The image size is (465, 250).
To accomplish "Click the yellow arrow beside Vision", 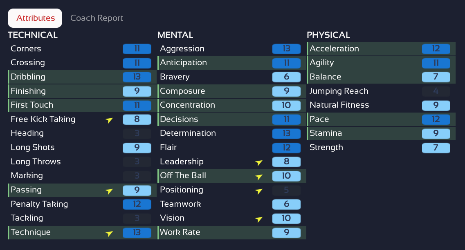I will point(258,219).
